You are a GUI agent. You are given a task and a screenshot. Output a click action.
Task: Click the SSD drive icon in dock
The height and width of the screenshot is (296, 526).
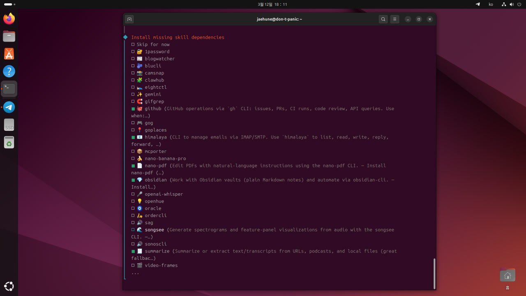coord(9,125)
